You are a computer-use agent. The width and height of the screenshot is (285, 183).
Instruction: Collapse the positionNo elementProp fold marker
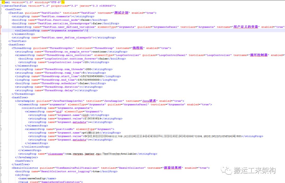(x=1, y=129)
